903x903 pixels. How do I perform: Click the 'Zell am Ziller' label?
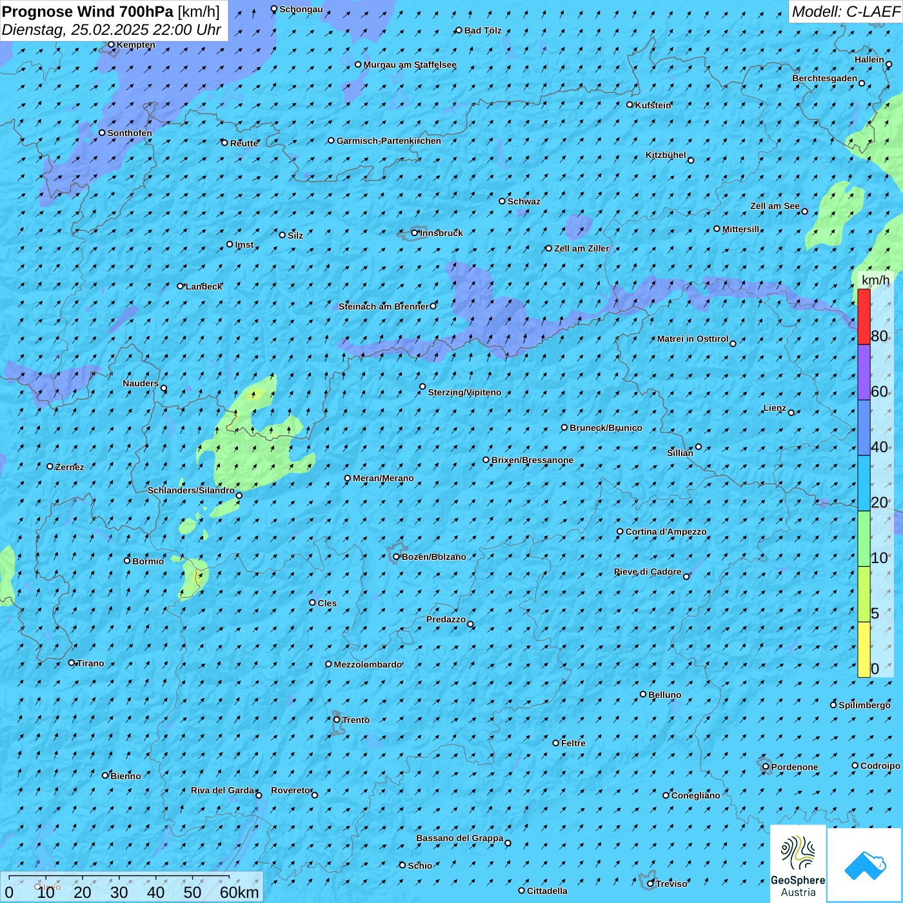[581, 248]
